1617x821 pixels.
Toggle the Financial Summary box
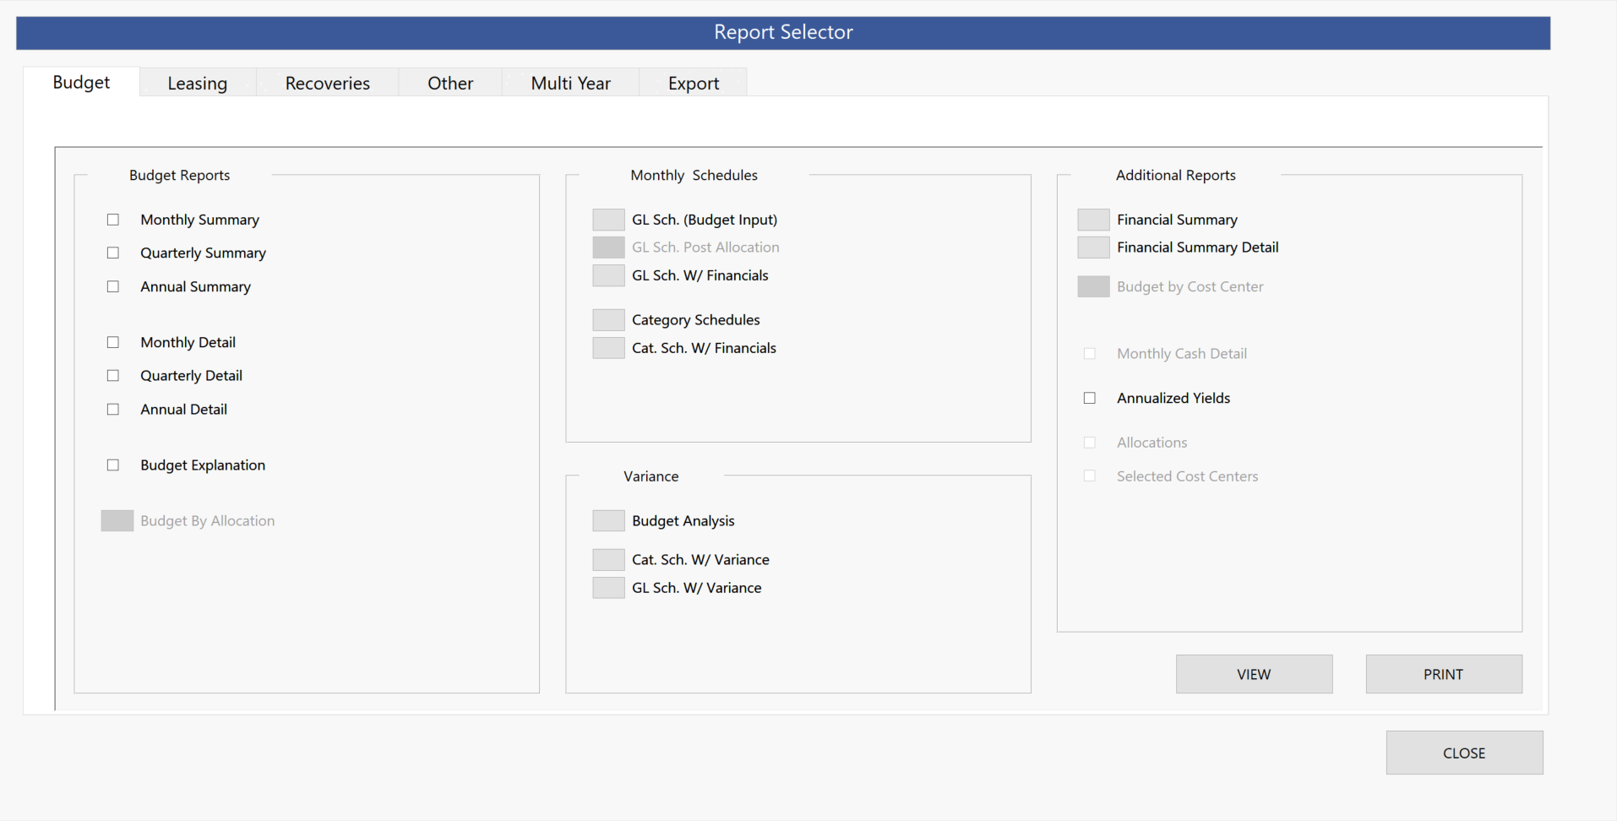1093,220
